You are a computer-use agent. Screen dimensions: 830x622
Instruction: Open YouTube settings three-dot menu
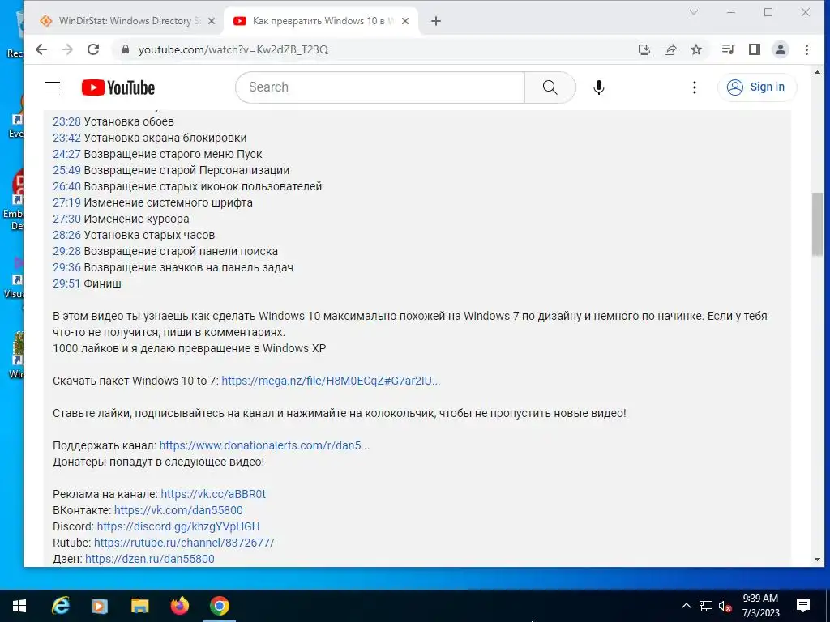(x=695, y=87)
